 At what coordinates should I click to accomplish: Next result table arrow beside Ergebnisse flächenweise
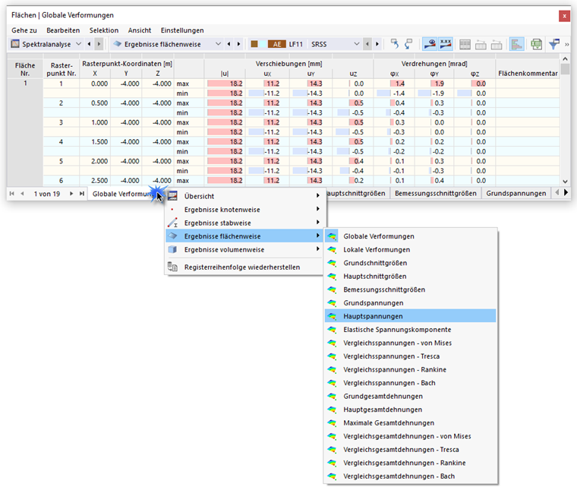(x=238, y=44)
